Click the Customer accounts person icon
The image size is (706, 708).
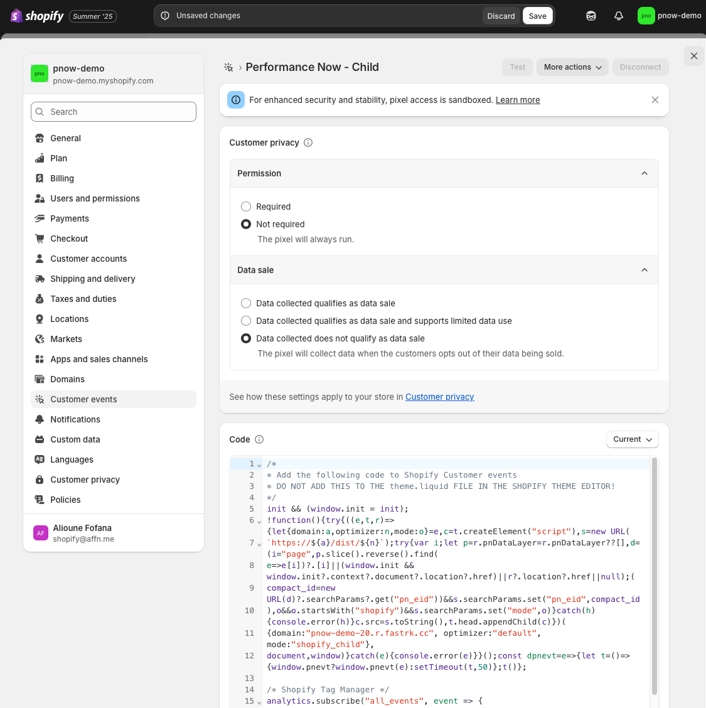(40, 259)
